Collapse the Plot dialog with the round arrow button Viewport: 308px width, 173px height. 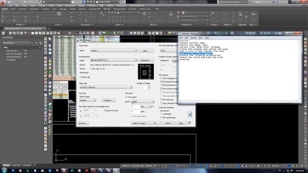[190, 123]
